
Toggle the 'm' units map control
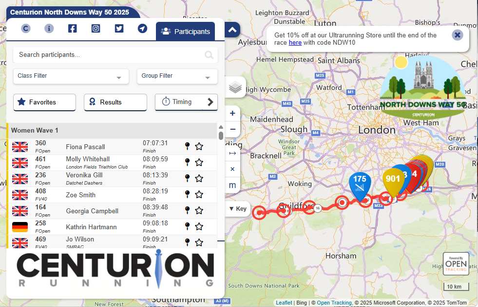[232, 185]
